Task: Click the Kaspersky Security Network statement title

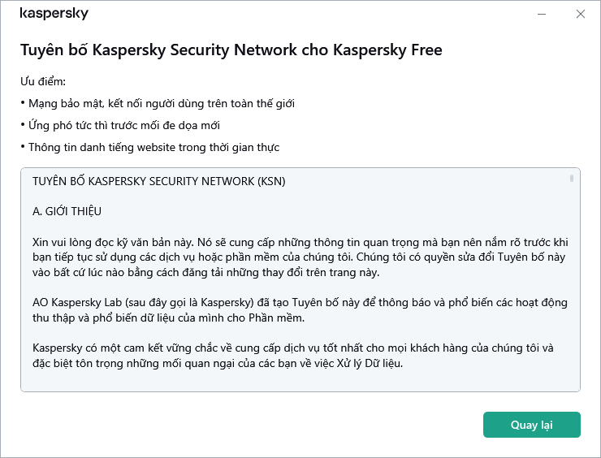Action: 231,50
